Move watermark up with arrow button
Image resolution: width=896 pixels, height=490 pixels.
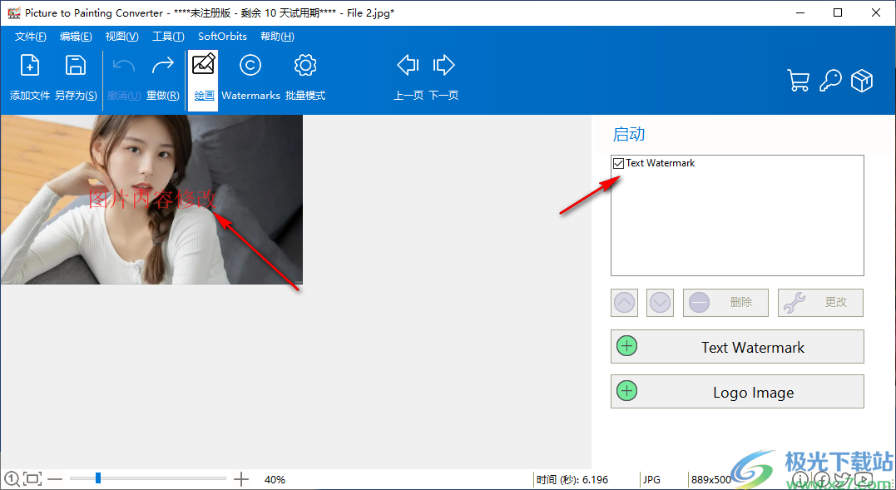[x=624, y=303]
